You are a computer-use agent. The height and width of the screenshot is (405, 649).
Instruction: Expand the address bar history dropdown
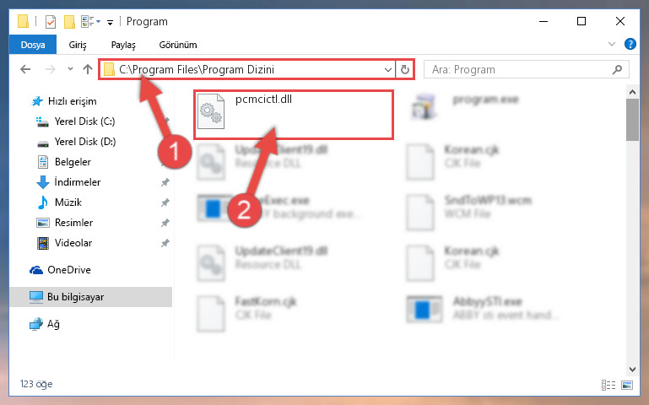tap(388, 69)
